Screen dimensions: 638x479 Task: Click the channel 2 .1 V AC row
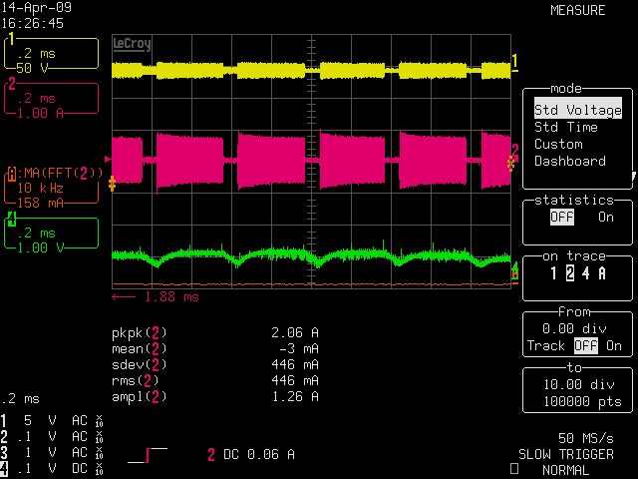(x=52, y=437)
